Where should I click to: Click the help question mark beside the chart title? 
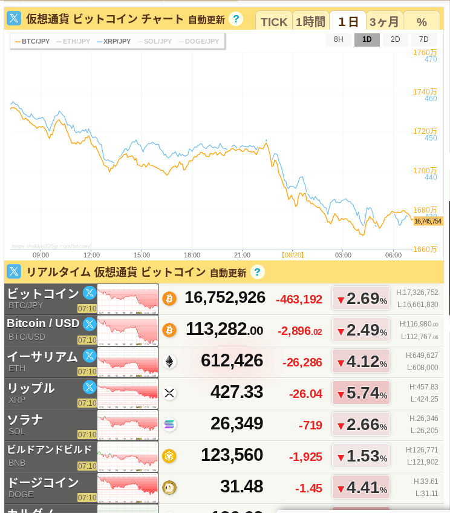[x=236, y=19]
